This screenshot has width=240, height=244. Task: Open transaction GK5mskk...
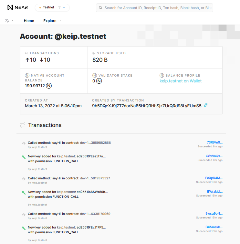tap(214, 227)
